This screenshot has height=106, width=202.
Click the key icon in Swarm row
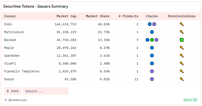pyautogui.click(x=182, y=79)
